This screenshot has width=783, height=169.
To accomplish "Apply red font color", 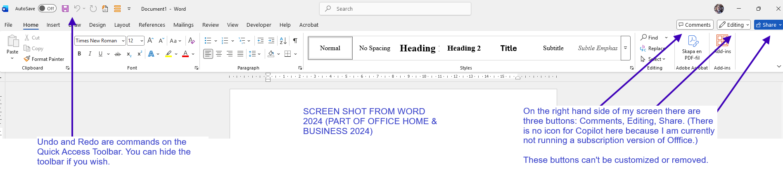I will [185, 54].
